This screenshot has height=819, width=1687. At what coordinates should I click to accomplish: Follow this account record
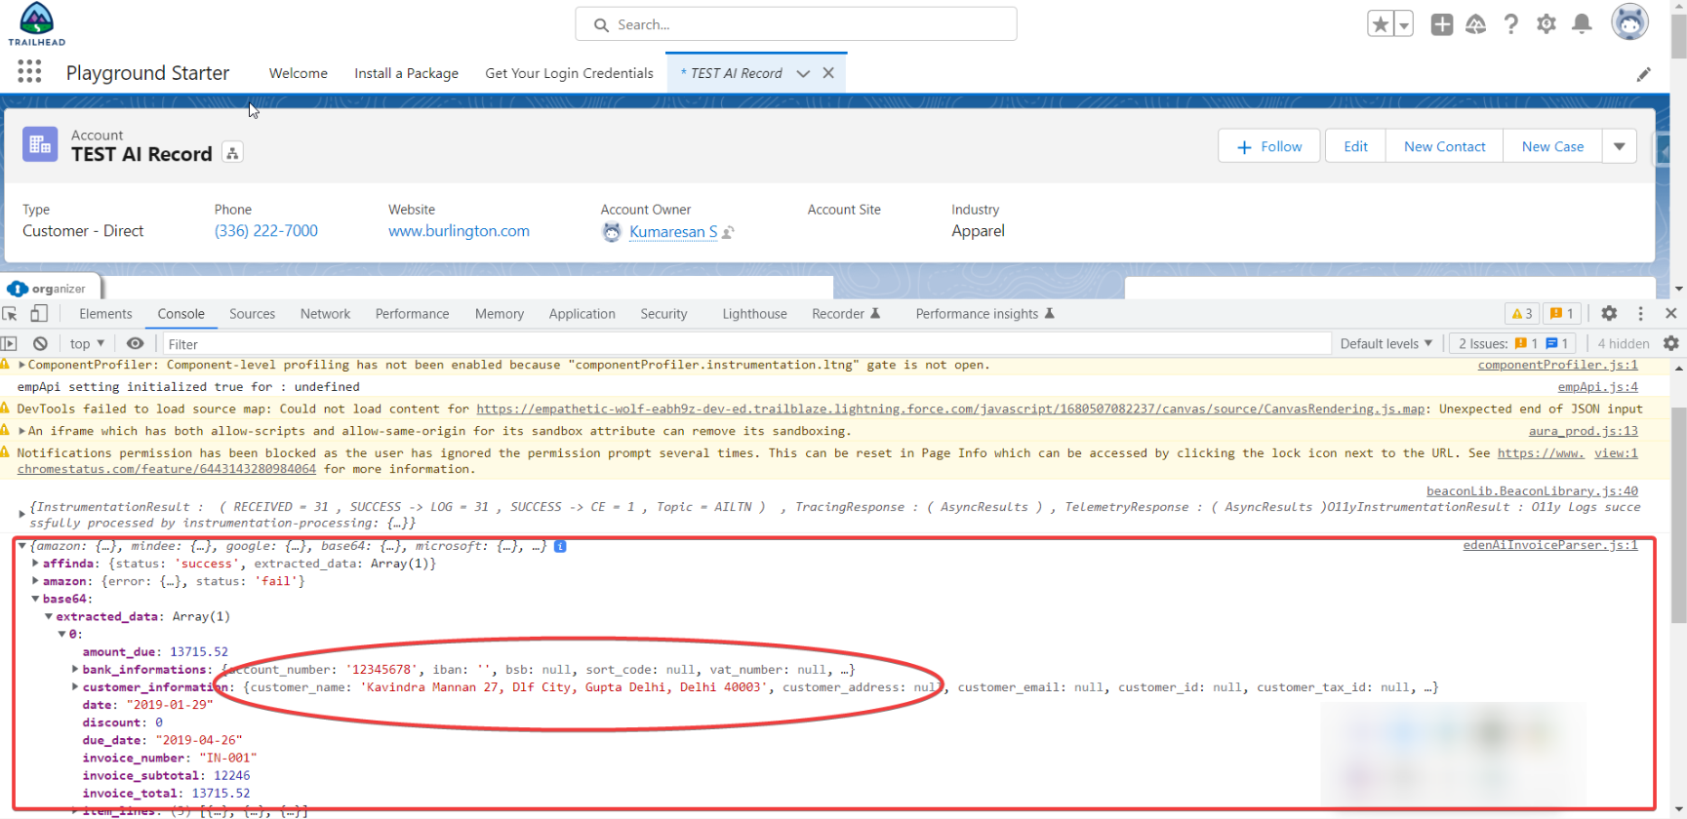pyautogui.click(x=1268, y=146)
